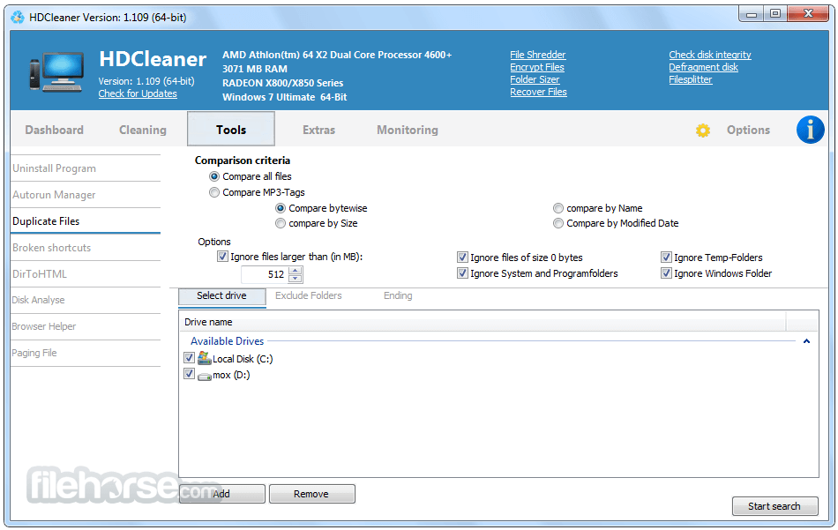Choose Compare by Modified Date option

pos(558,223)
